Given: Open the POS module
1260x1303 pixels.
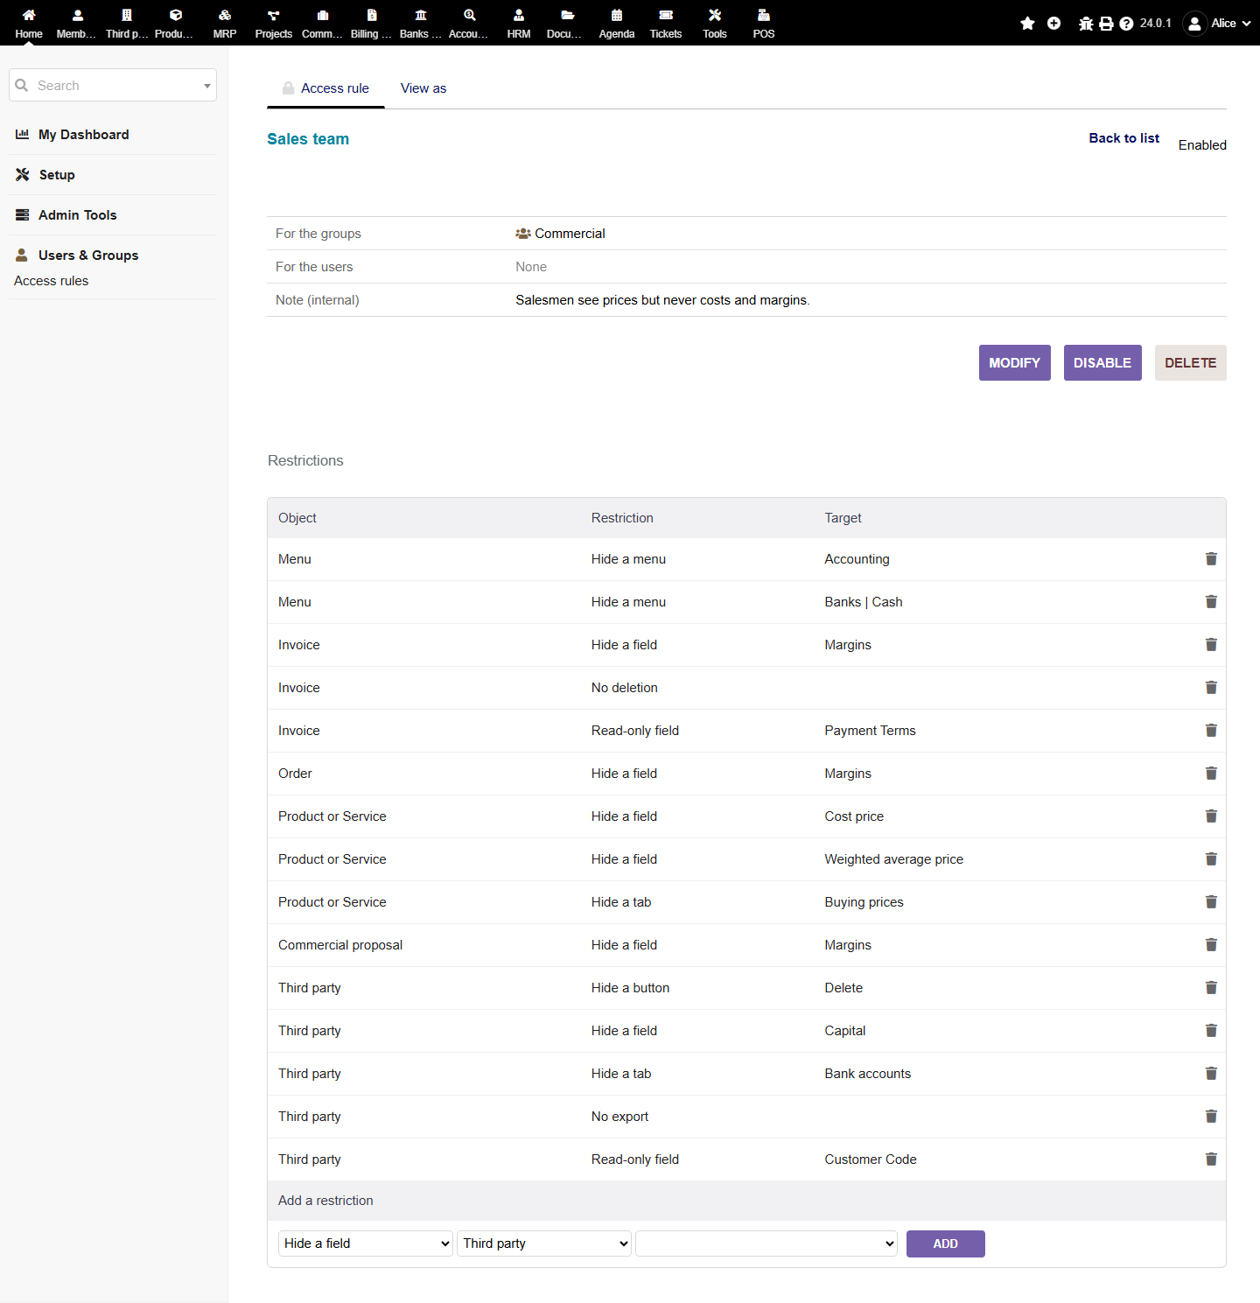Looking at the screenshot, I should [x=764, y=23].
